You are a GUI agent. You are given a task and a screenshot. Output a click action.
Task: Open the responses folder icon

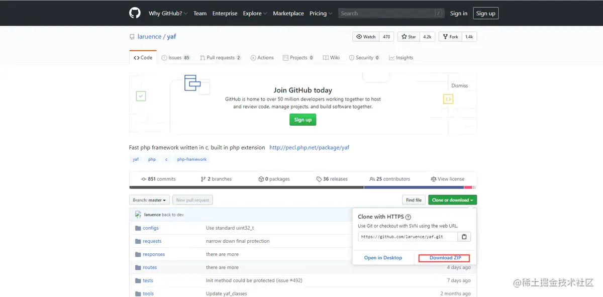138,254
